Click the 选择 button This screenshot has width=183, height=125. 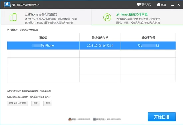[x=48, y=103]
